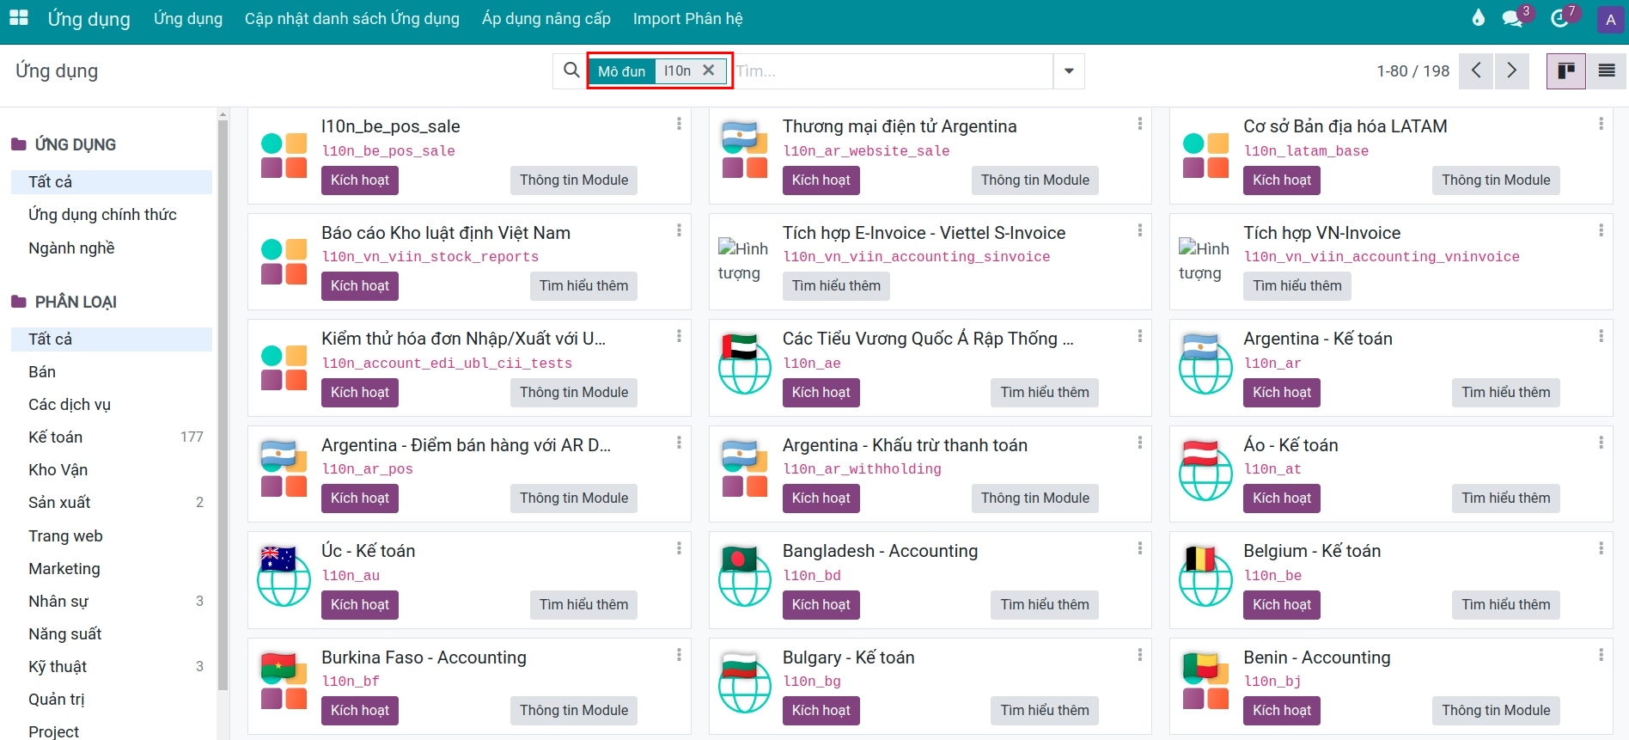
Task: Select Sản xuất category
Action: (112, 503)
